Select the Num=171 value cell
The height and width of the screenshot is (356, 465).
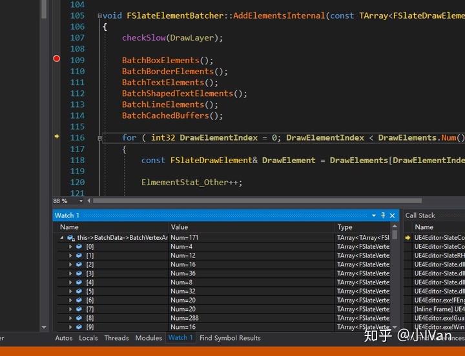pos(251,237)
